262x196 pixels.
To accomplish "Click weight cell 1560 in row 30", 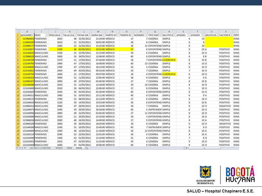I will pos(56,138).
